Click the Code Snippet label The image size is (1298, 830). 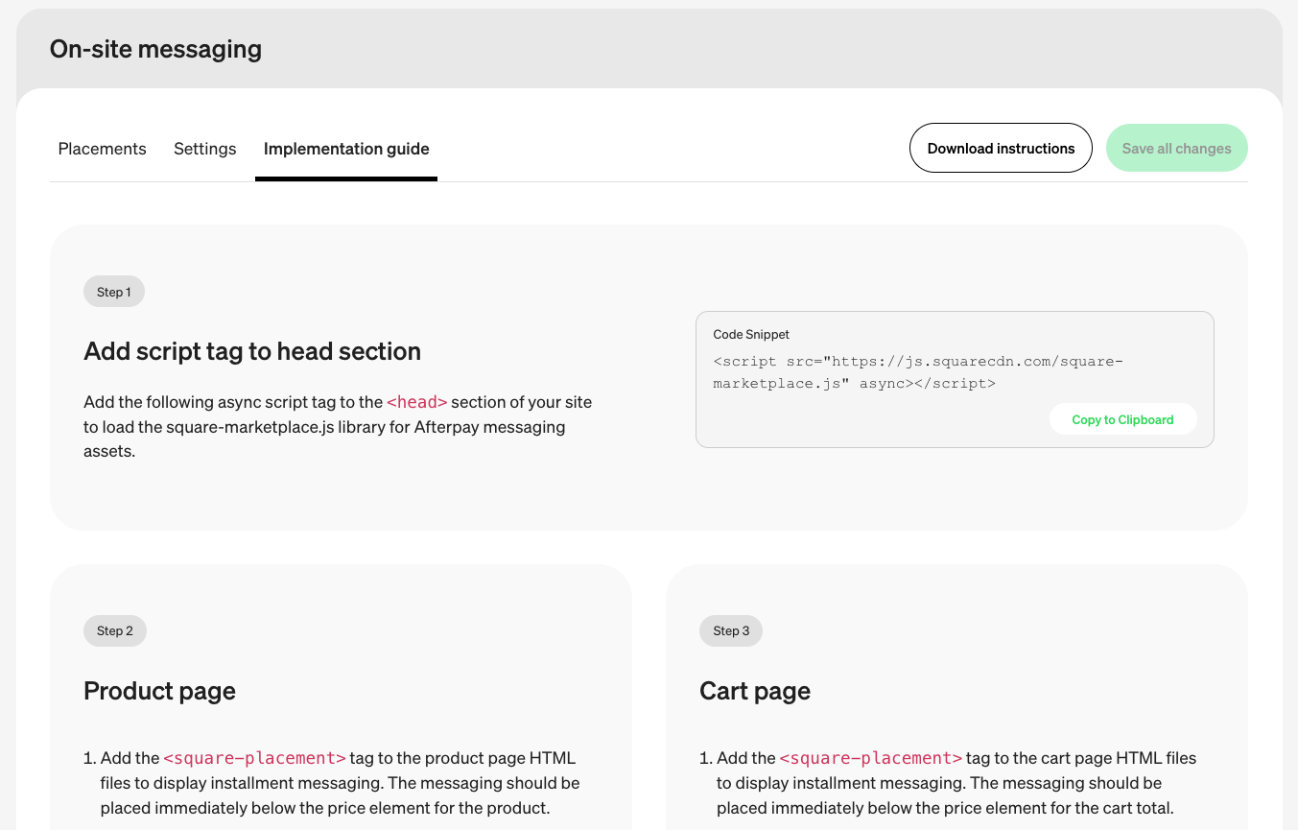751,335
